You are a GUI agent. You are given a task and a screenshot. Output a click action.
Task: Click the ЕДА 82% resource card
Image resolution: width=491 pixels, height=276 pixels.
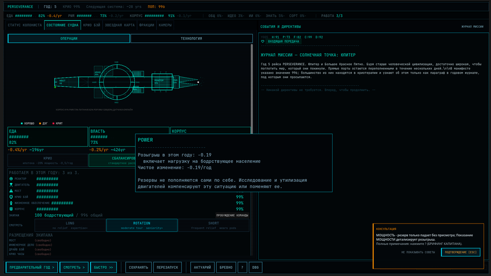(x=48, y=137)
